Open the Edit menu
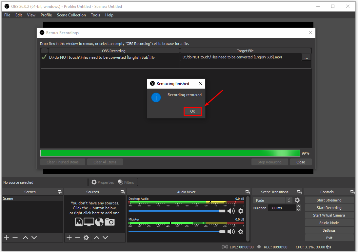 click(x=18, y=15)
